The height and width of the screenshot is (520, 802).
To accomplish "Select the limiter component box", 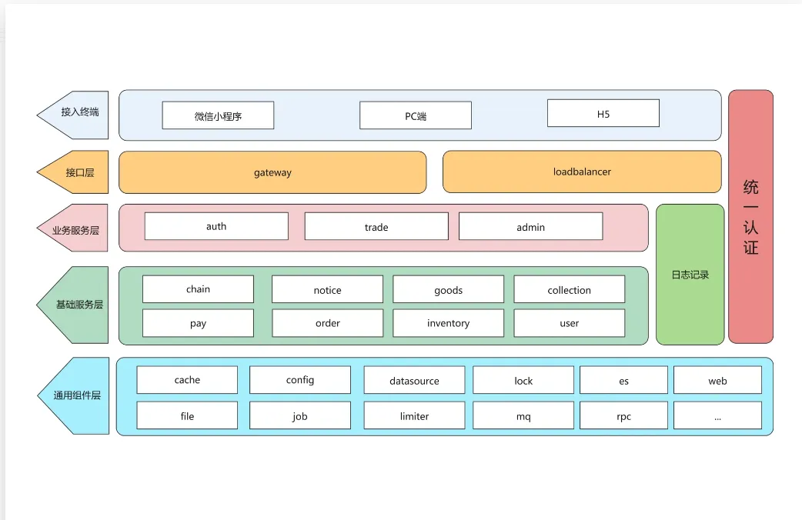I will coord(414,416).
